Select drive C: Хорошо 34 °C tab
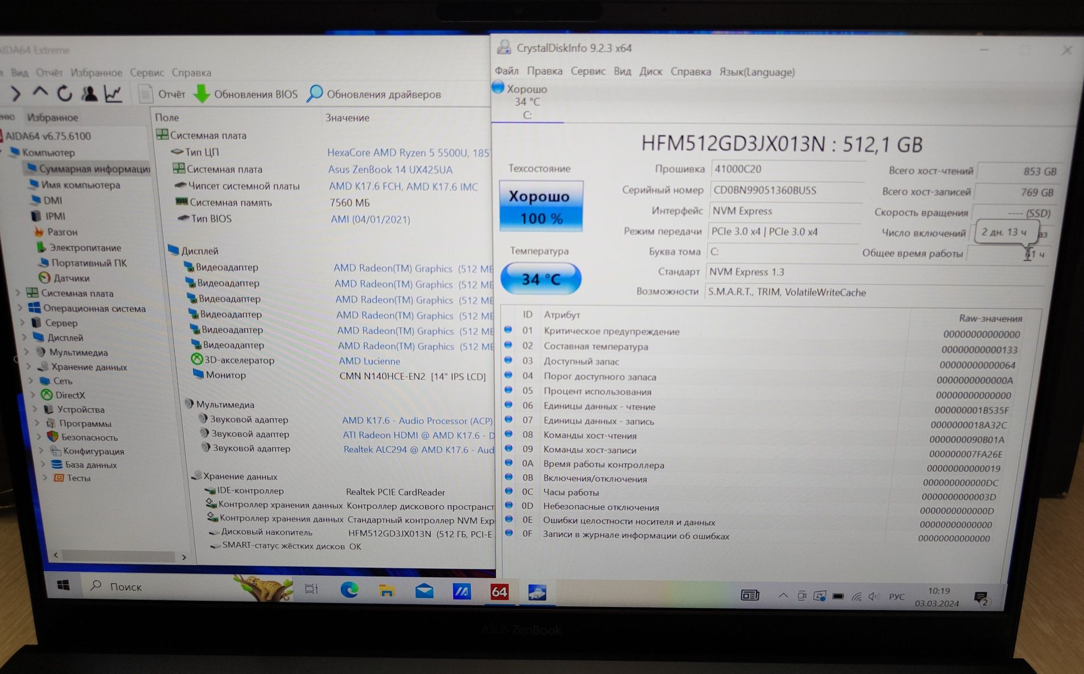The width and height of the screenshot is (1084, 674). [527, 101]
